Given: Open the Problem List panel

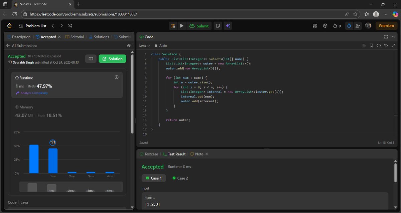Looking at the screenshot, I should coord(32,26).
